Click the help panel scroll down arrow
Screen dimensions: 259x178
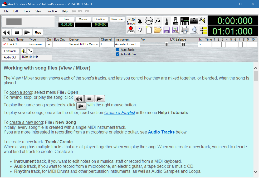(x=256, y=172)
